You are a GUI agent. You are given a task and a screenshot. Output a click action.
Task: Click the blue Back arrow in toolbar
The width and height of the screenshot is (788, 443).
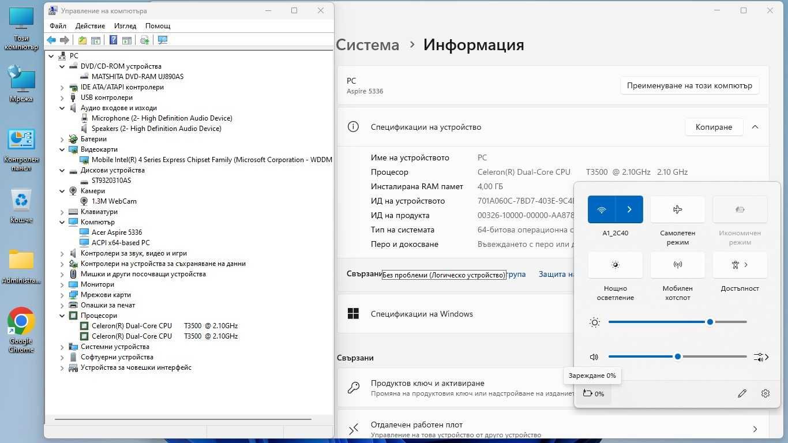pos(51,40)
